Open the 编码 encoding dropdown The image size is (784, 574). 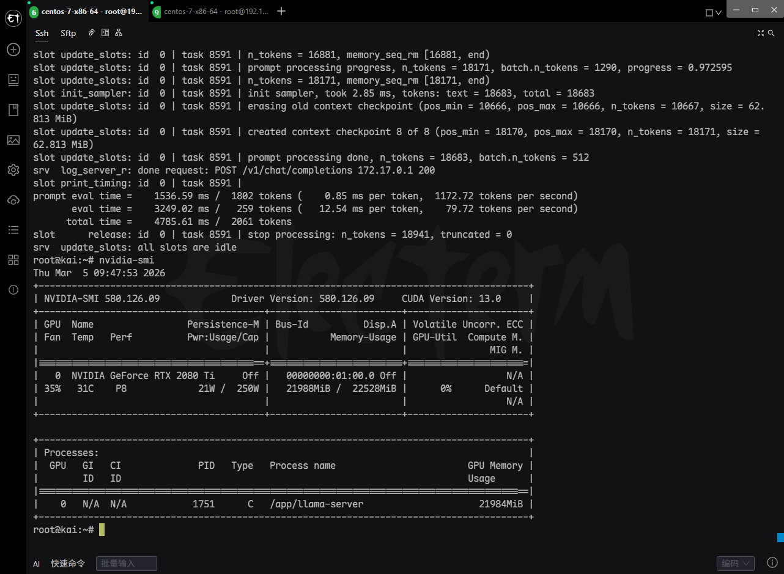pyautogui.click(x=735, y=563)
